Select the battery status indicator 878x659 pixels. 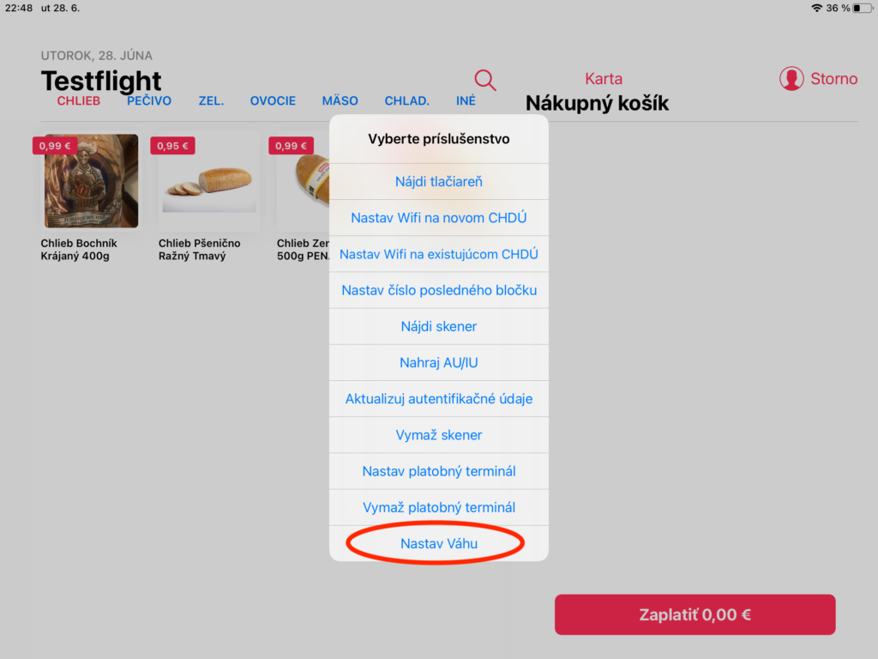(863, 9)
